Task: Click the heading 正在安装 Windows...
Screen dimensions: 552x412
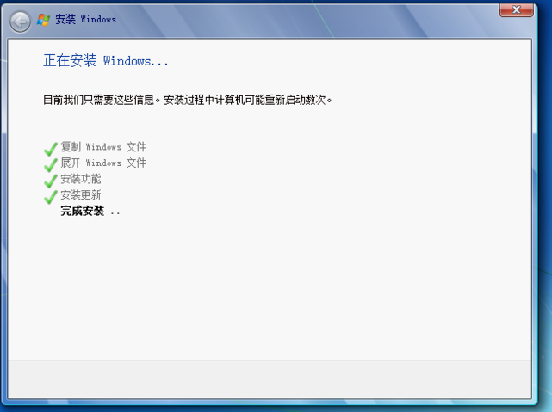Action: pyautogui.click(x=106, y=61)
